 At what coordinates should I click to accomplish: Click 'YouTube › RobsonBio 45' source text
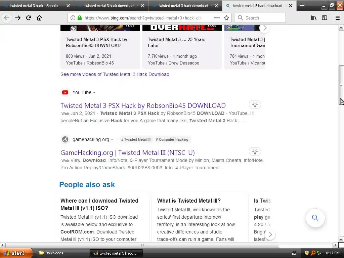(90, 63)
